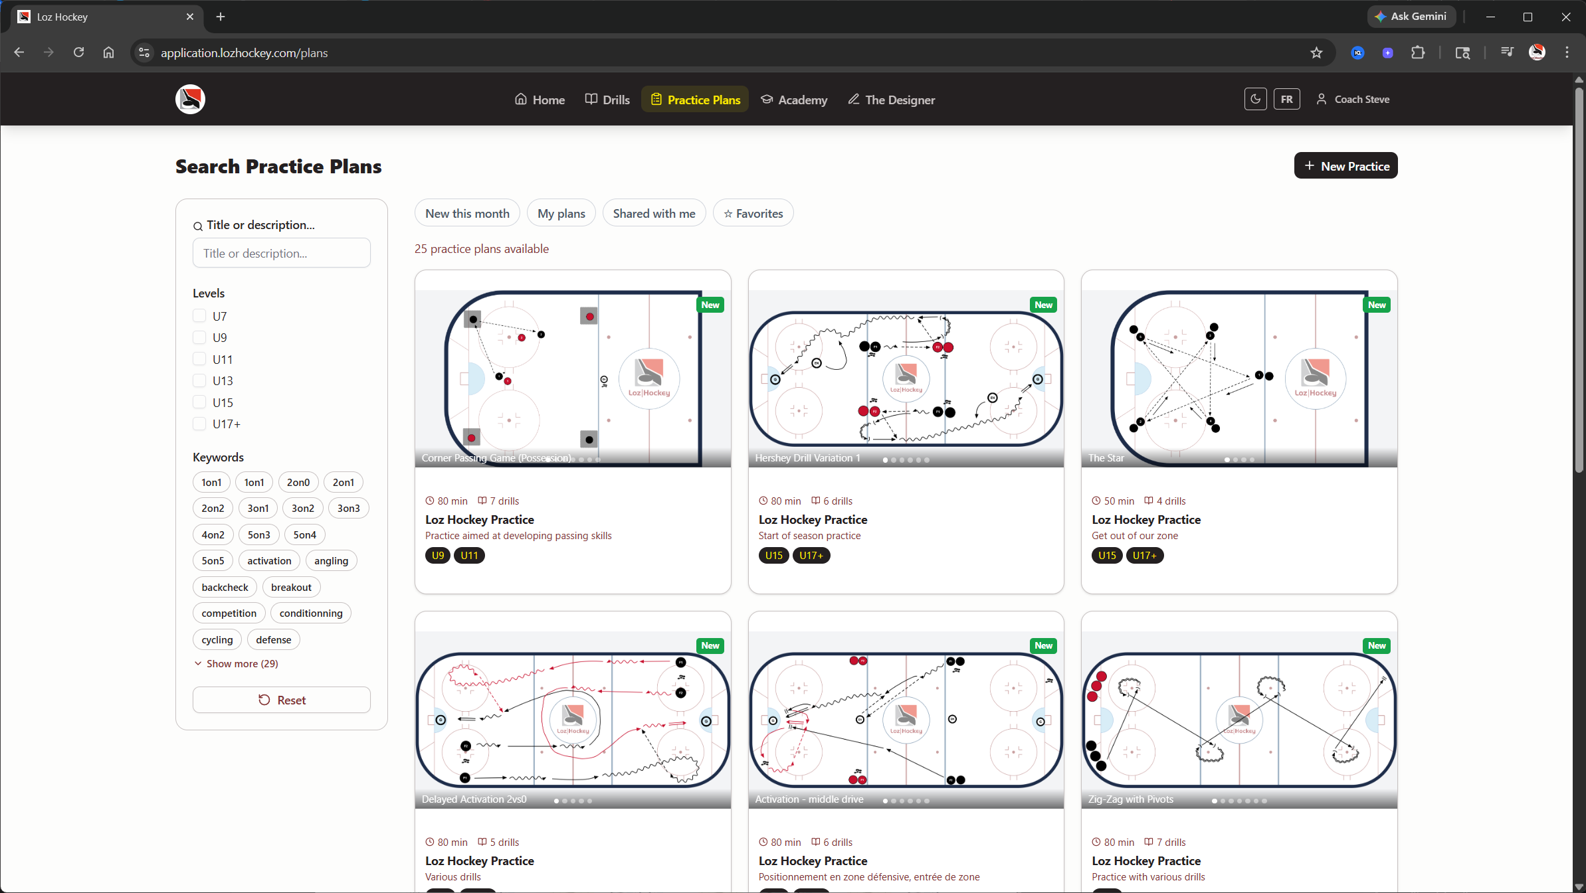The image size is (1586, 893).
Task: Toggle dark mode moon icon
Action: 1255,100
